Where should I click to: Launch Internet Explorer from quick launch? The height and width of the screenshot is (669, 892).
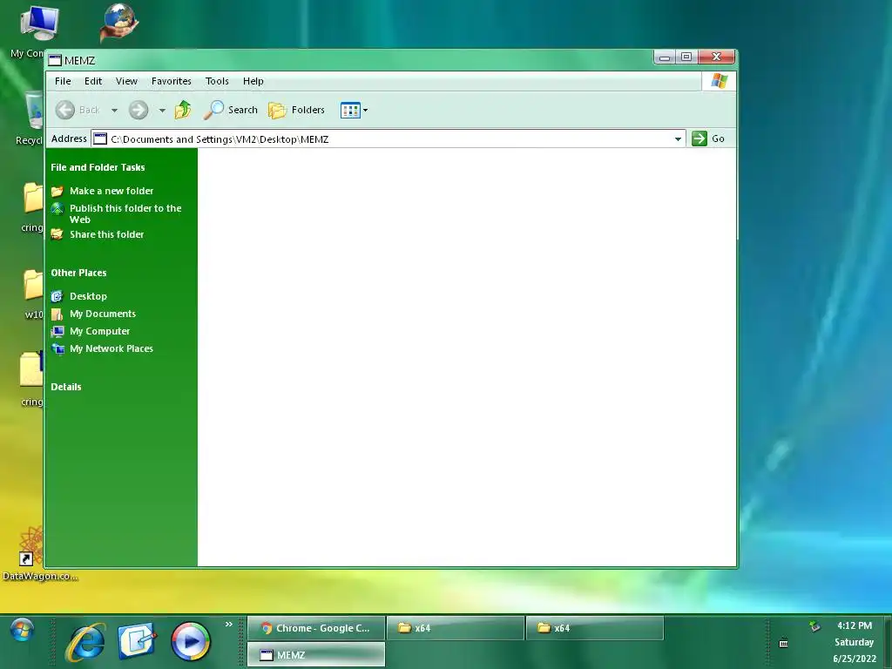[x=85, y=641]
